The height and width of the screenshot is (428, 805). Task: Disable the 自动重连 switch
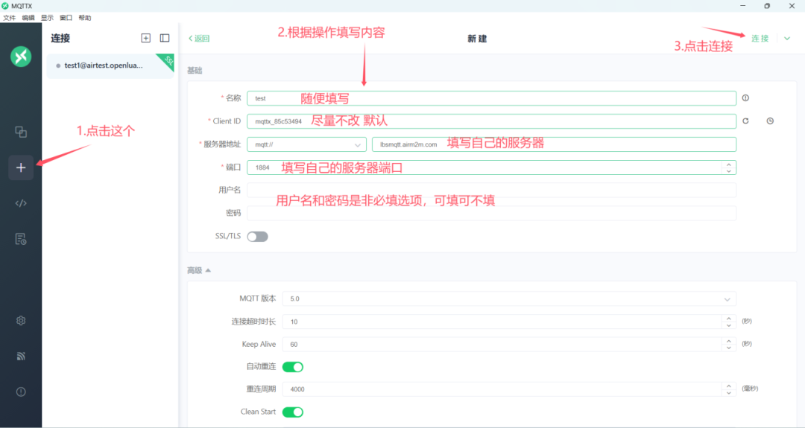(293, 367)
